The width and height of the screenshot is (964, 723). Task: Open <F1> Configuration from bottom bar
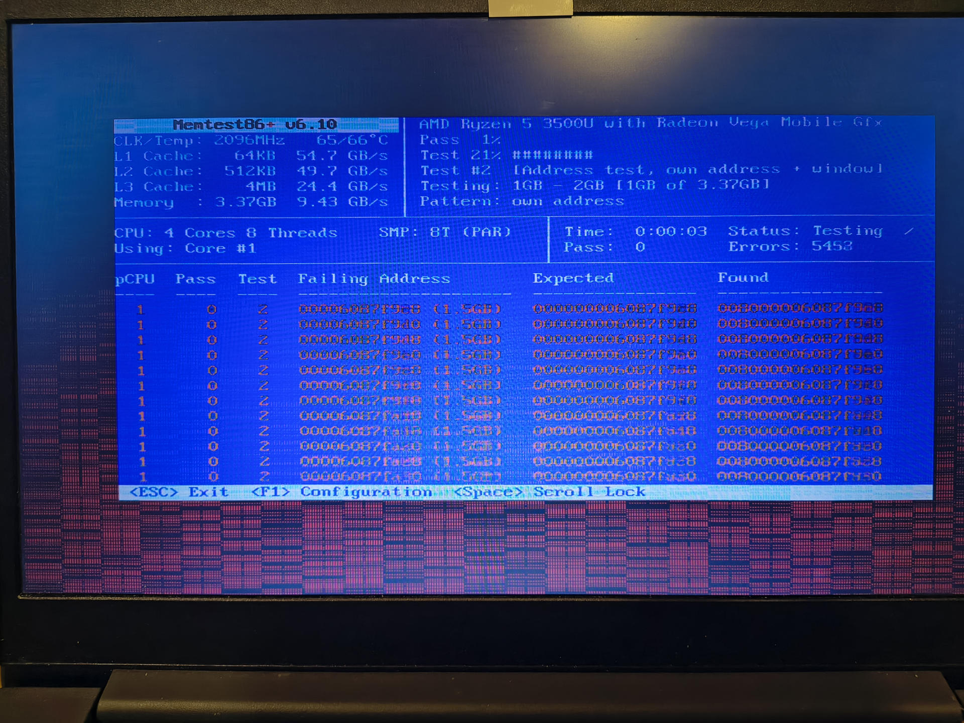[x=341, y=492]
